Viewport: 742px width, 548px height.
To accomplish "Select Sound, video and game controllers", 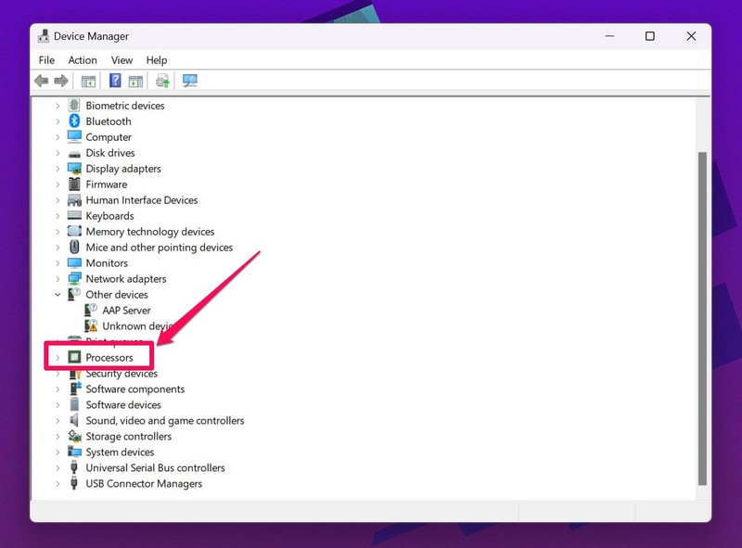I will (x=164, y=421).
